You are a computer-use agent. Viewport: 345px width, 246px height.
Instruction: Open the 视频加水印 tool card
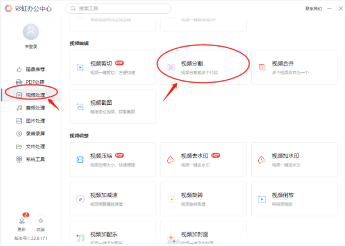pos(294,159)
